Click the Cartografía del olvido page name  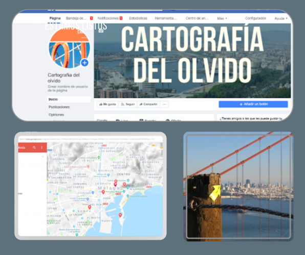(63, 78)
